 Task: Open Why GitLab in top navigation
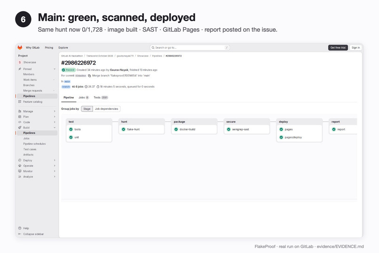32,48
